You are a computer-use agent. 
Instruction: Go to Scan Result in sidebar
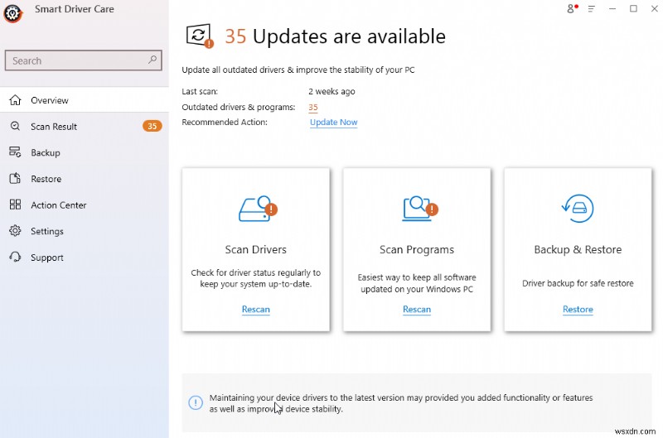click(54, 127)
